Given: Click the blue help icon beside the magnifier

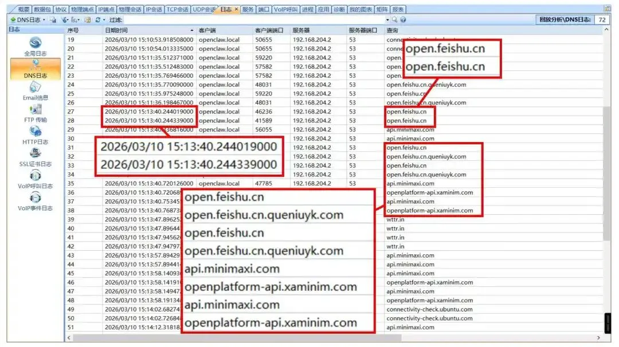Looking at the screenshot, I should [x=403, y=19].
